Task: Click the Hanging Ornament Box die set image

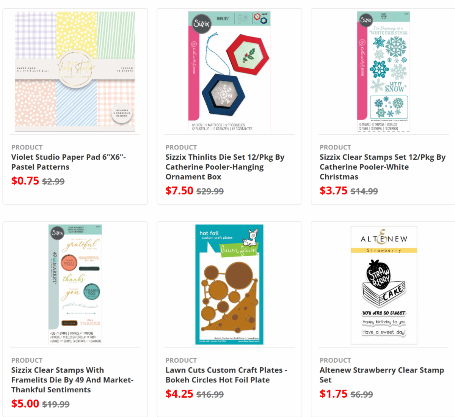Action: 229,72
